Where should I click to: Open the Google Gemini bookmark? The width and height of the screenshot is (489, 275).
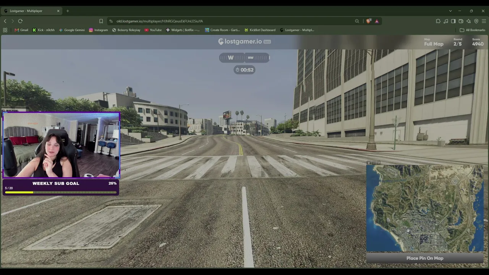(x=72, y=30)
